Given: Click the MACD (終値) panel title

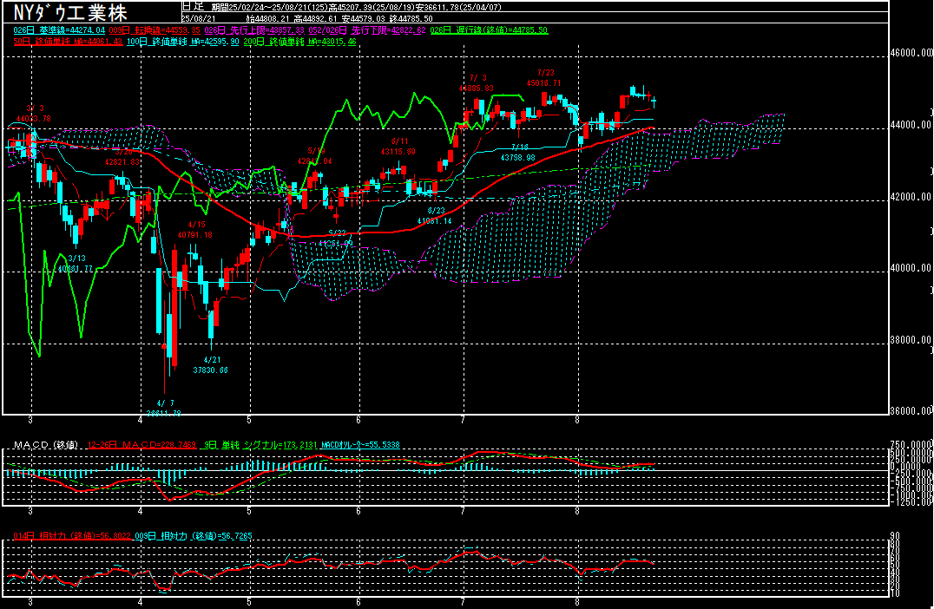Looking at the screenshot, I should (46, 445).
